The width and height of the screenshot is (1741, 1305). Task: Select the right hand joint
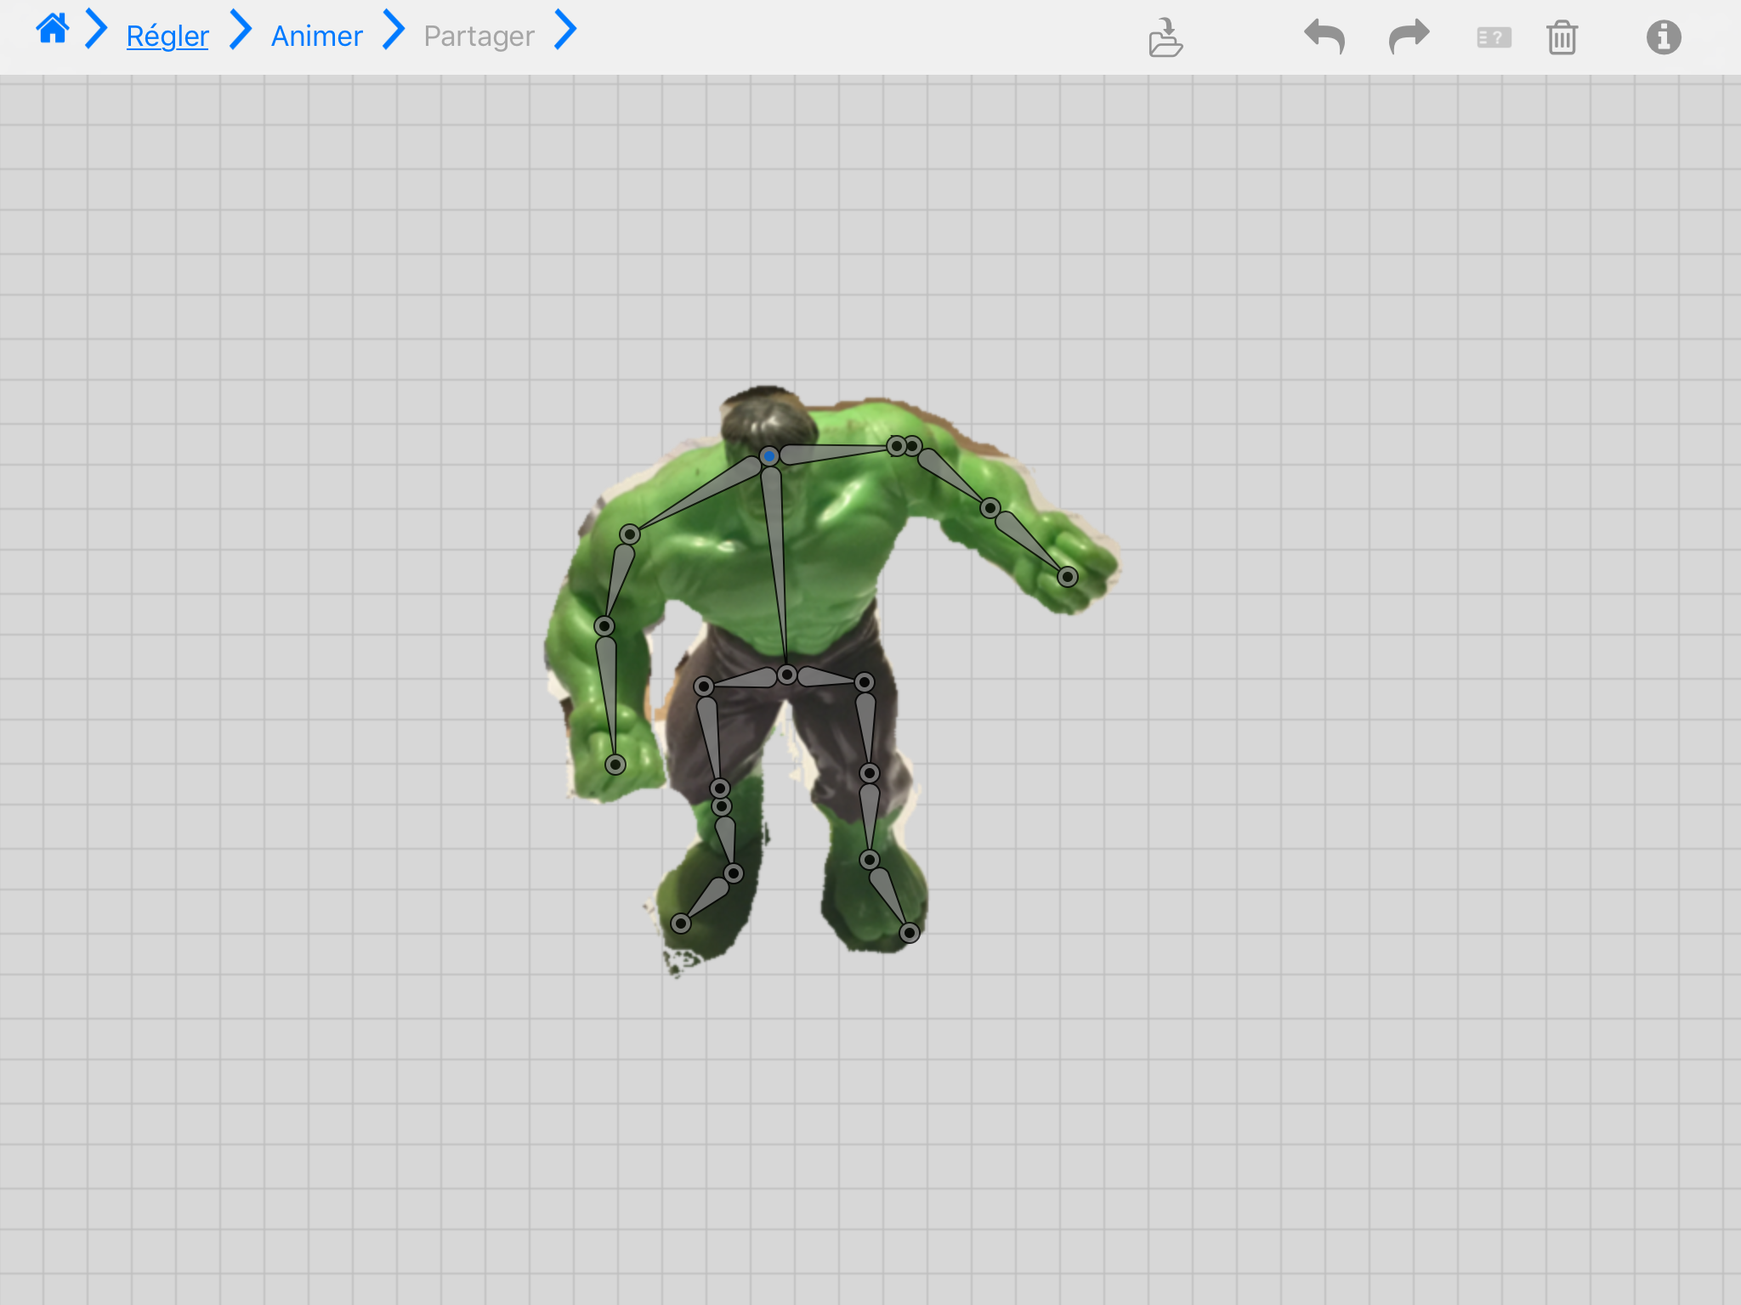point(1068,577)
